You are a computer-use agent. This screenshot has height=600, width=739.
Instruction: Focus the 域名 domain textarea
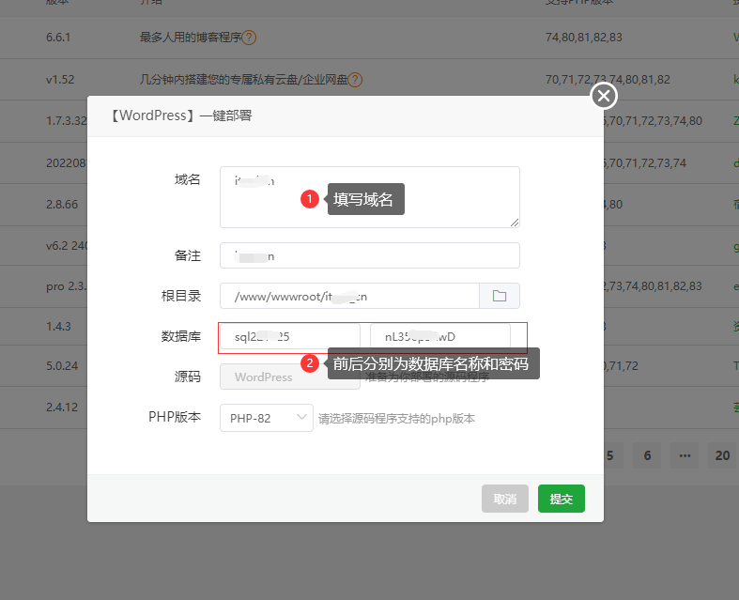pyautogui.click(x=370, y=197)
